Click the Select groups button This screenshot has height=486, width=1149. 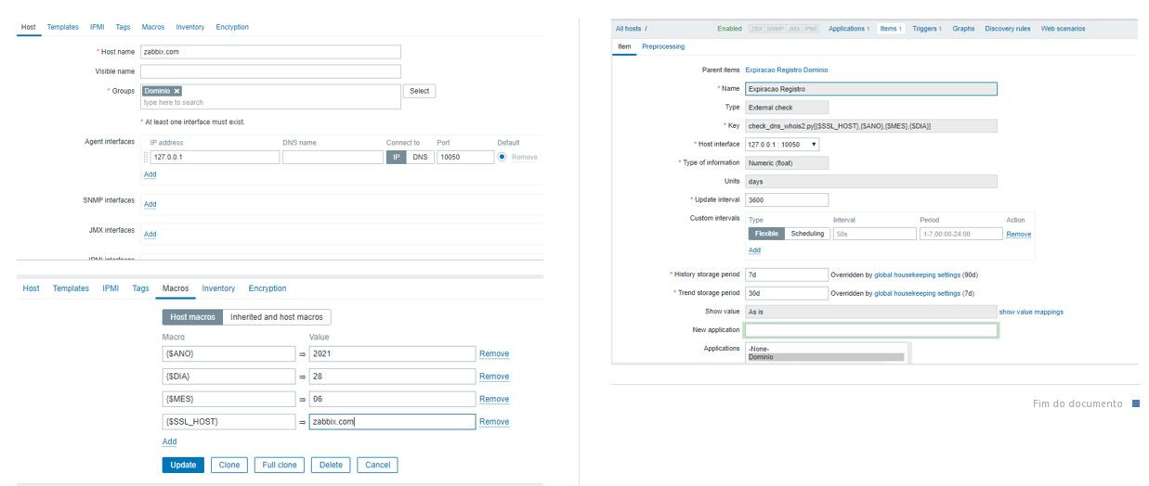coord(419,91)
